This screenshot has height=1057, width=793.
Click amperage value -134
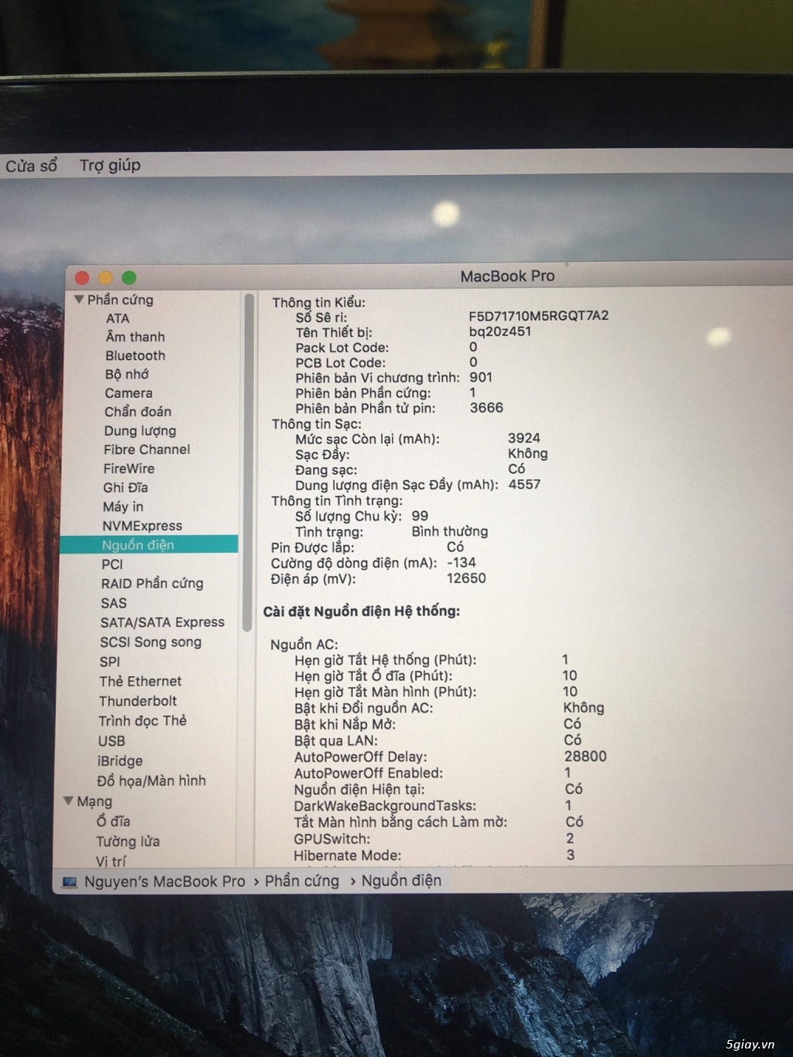462,562
